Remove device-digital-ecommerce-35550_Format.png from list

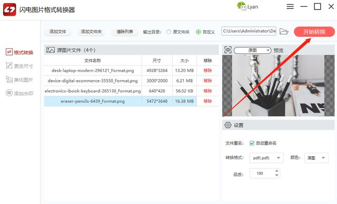point(207,80)
